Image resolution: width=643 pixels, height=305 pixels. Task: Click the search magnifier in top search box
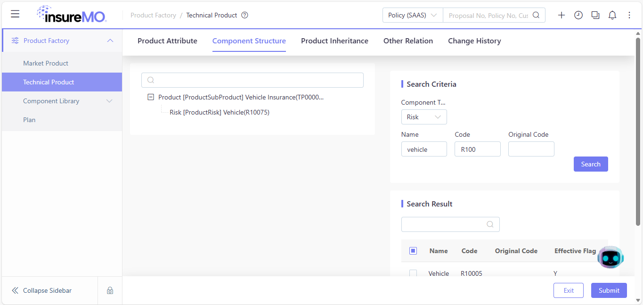pyautogui.click(x=536, y=15)
